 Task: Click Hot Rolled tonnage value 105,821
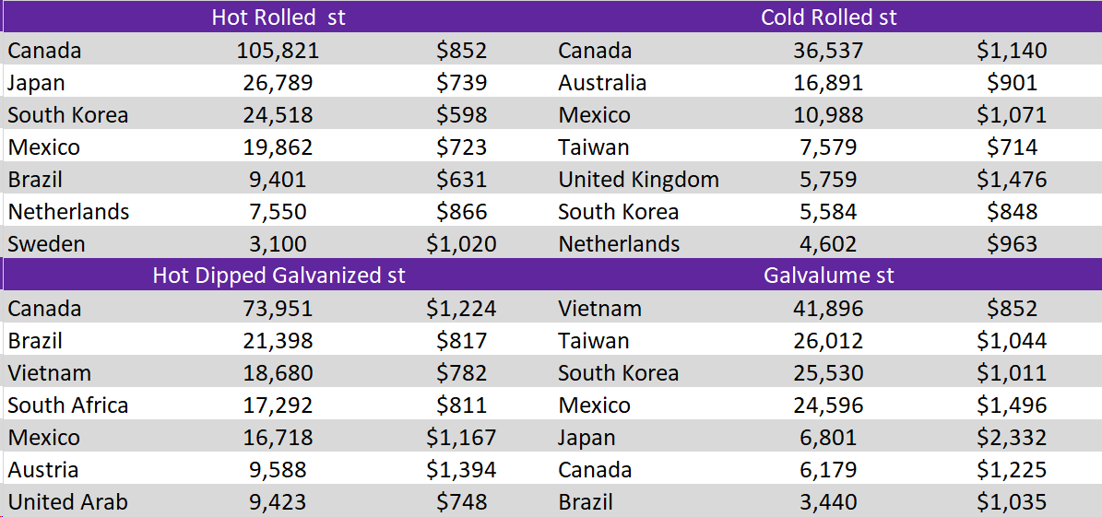pyautogui.click(x=278, y=51)
